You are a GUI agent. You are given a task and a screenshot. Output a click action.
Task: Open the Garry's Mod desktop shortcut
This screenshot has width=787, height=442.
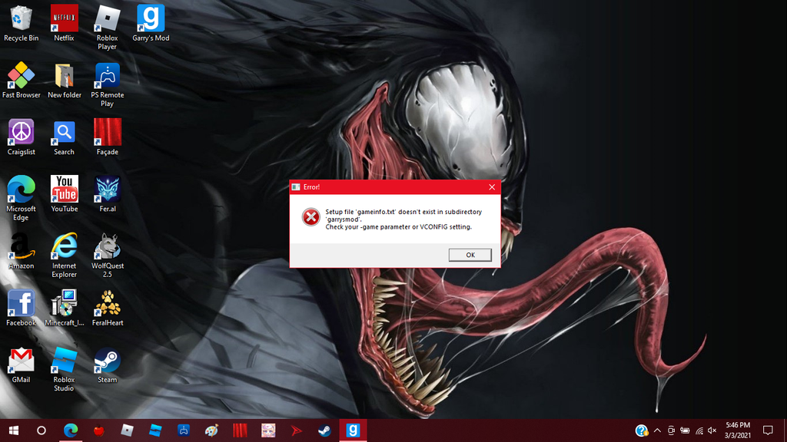151,24
